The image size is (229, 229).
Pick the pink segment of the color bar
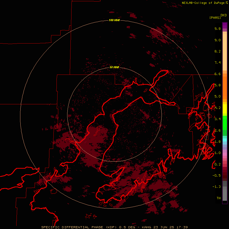(x=225, y=154)
